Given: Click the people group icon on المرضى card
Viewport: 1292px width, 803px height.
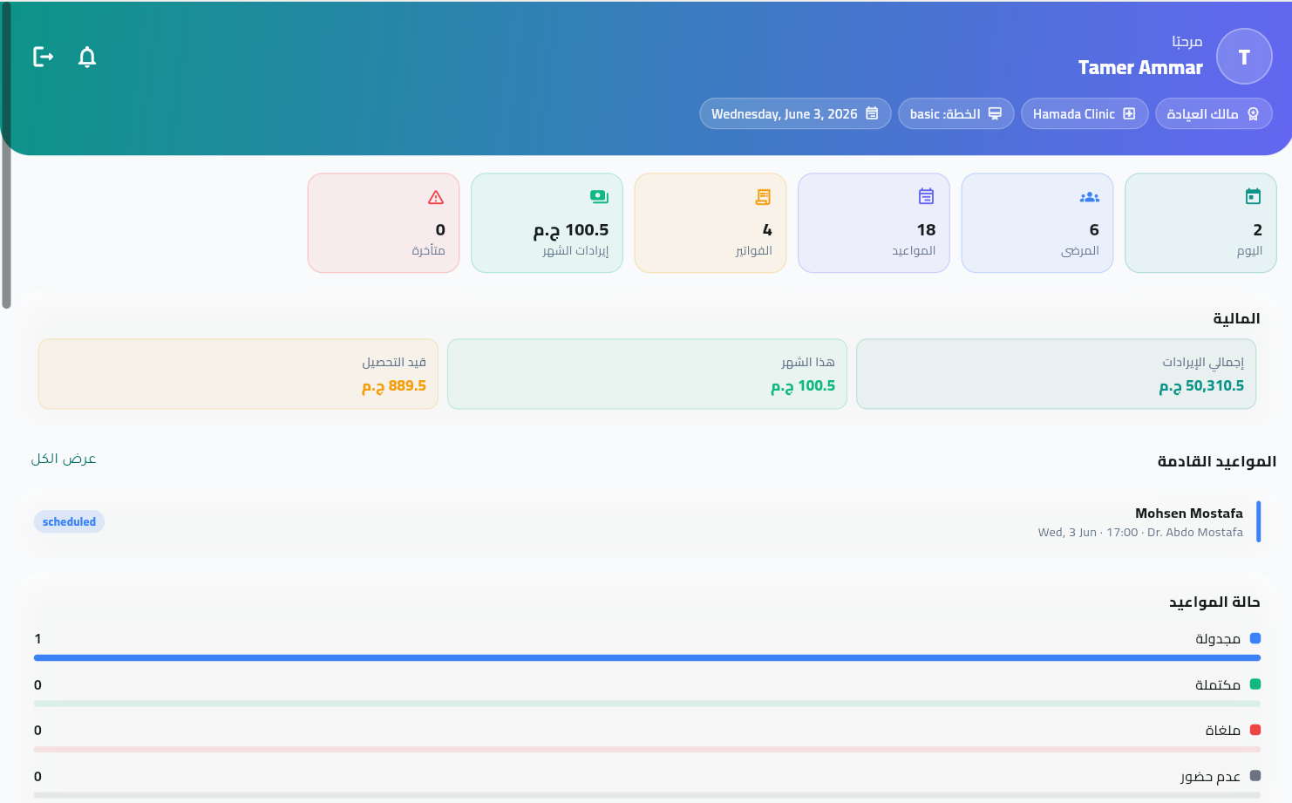Looking at the screenshot, I should pyautogui.click(x=1090, y=197).
